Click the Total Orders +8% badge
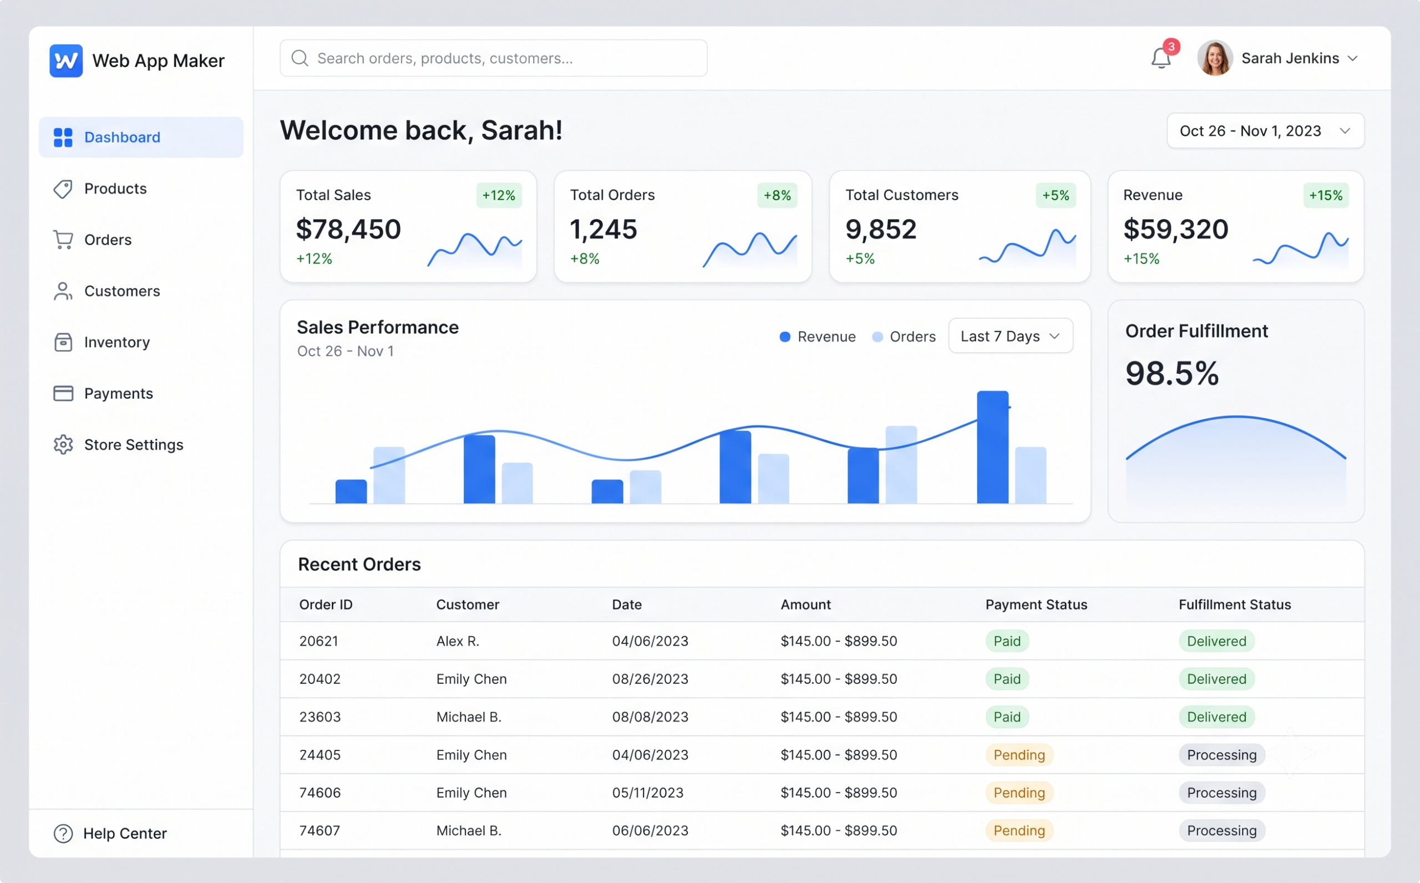 (x=777, y=196)
